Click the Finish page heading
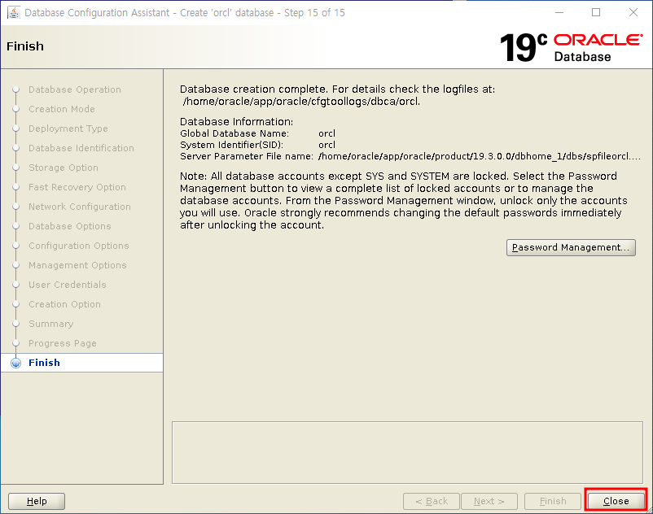 click(25, 46)
